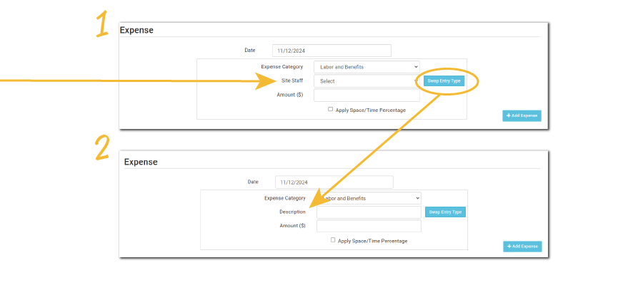The height and width of the screenshot is (285, 643).
Task: Click the Description field label
Action: (x=292, y=212)
